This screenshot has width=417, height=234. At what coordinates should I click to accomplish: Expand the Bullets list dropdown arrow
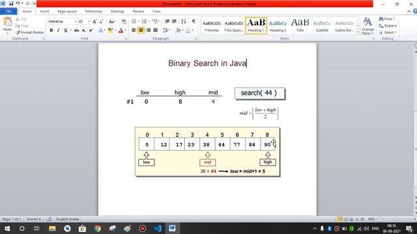(x=139, y=21)
